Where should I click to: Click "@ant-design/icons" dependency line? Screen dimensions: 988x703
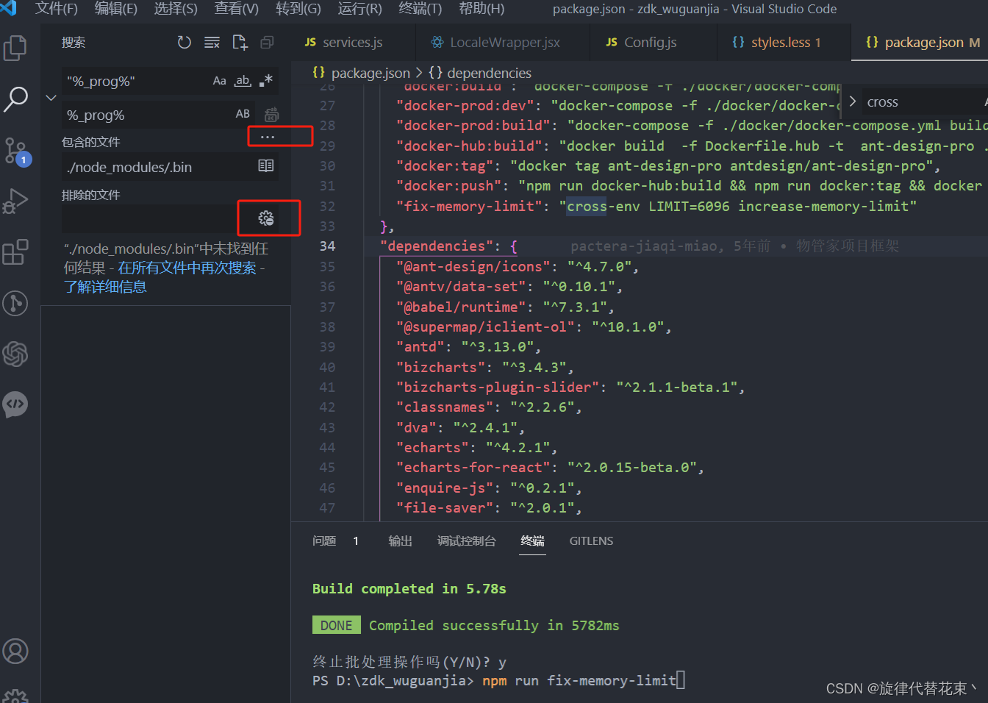click(518, 266)
